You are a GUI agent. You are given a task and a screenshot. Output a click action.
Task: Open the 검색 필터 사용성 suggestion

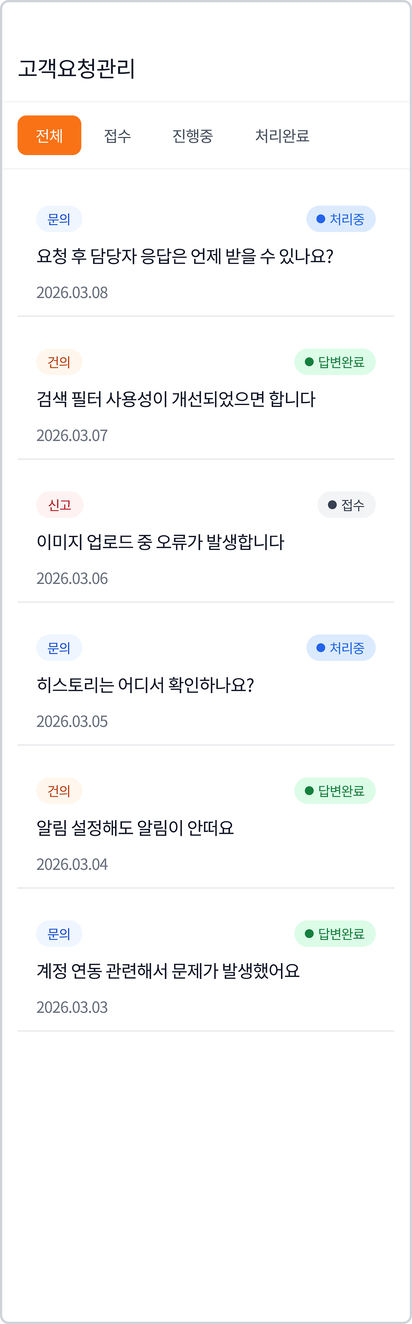coord(176,399)
